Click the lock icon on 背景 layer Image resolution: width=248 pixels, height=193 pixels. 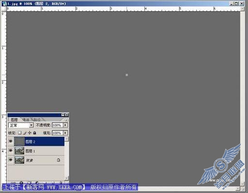click(x=59, y=160)
